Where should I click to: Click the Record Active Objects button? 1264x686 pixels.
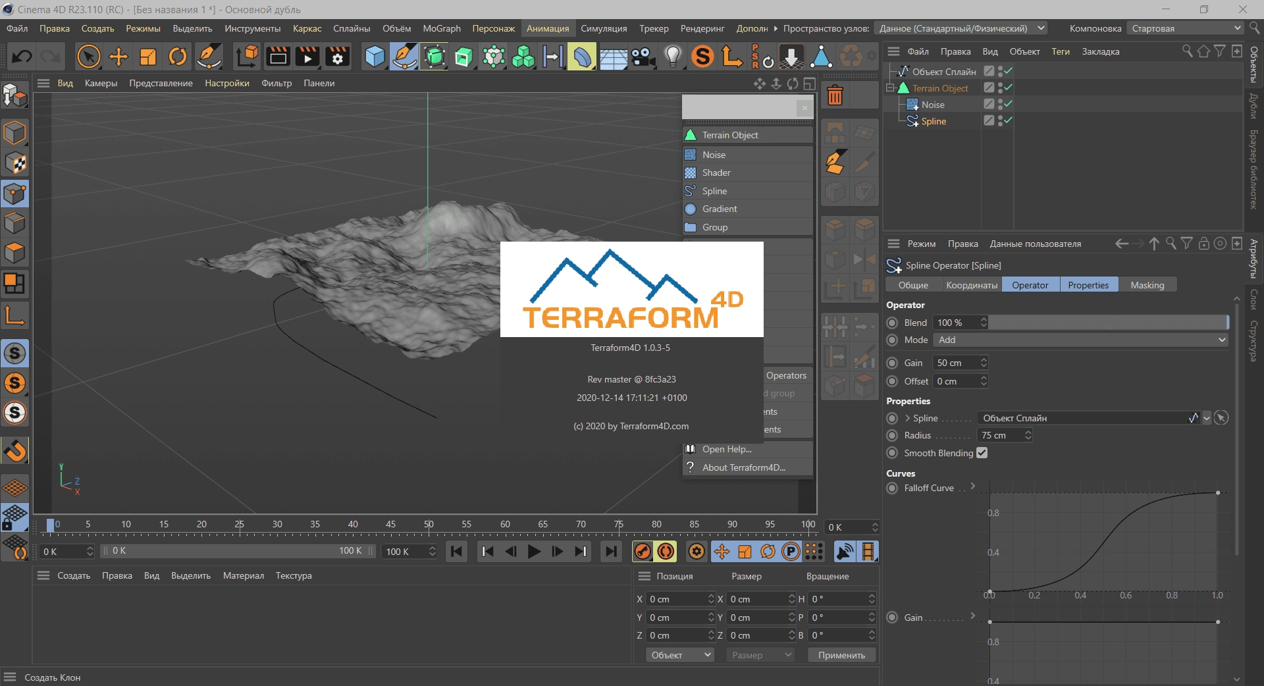[x=643, y=552]
